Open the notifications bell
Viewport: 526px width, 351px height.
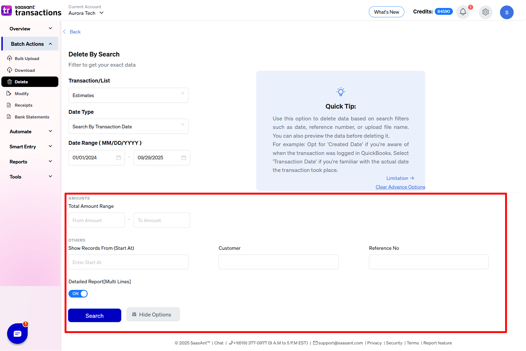[x=463, y=12]
